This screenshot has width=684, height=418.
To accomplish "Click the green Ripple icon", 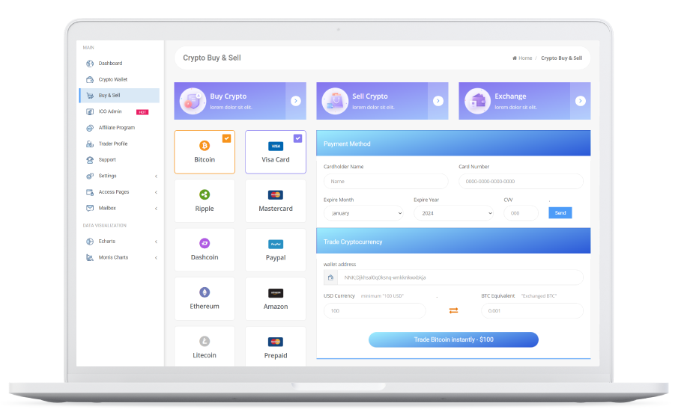I will 205,194.
